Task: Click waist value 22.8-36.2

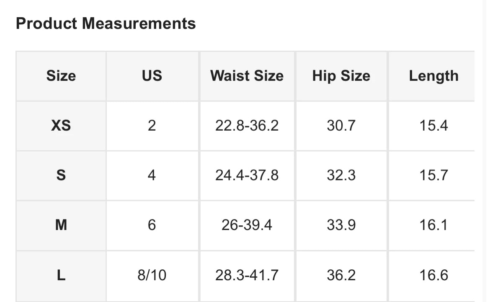Action: click(x=247, y=126)
